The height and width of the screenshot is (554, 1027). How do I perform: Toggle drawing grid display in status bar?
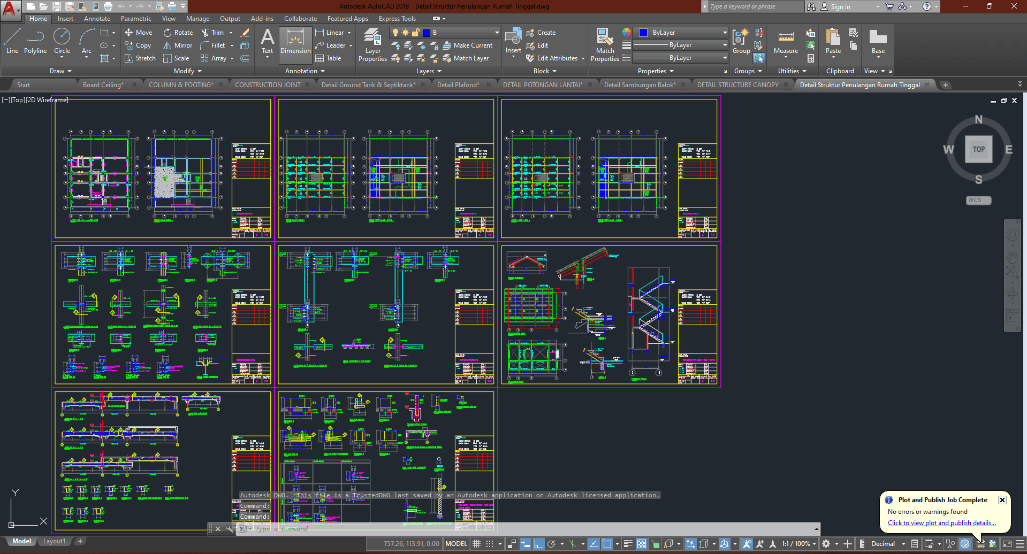(x=476, y=544)
